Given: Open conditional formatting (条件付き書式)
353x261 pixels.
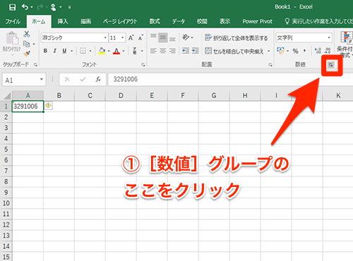Looking at the screenshot, I should (346, 44).
